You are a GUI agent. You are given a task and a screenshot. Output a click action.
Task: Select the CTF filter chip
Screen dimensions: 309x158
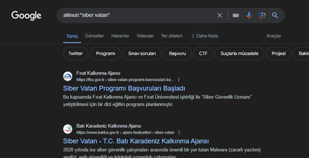coord(203,54)
